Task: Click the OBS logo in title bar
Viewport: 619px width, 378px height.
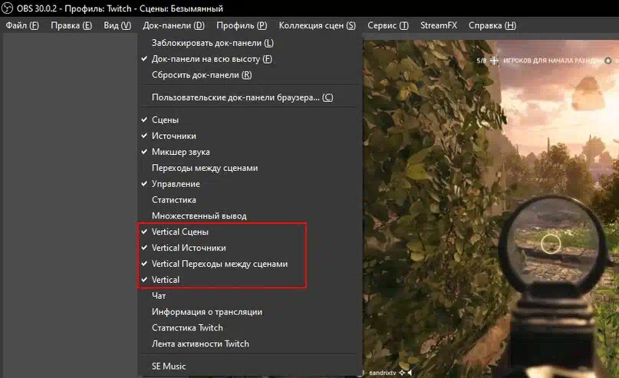Action: pyautogui.click(x=7, y=8)
